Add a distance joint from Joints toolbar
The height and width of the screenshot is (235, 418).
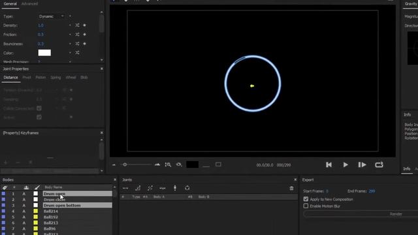tap(125, 188)
